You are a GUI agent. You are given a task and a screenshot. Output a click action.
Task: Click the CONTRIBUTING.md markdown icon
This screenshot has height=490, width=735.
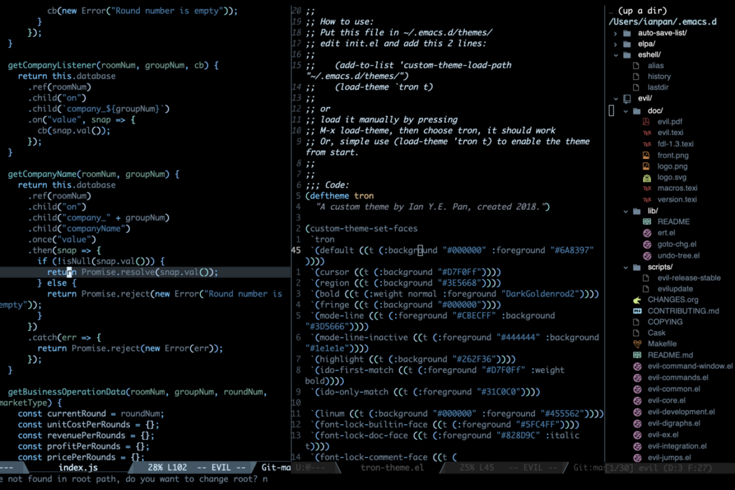[x=637, y=311]
